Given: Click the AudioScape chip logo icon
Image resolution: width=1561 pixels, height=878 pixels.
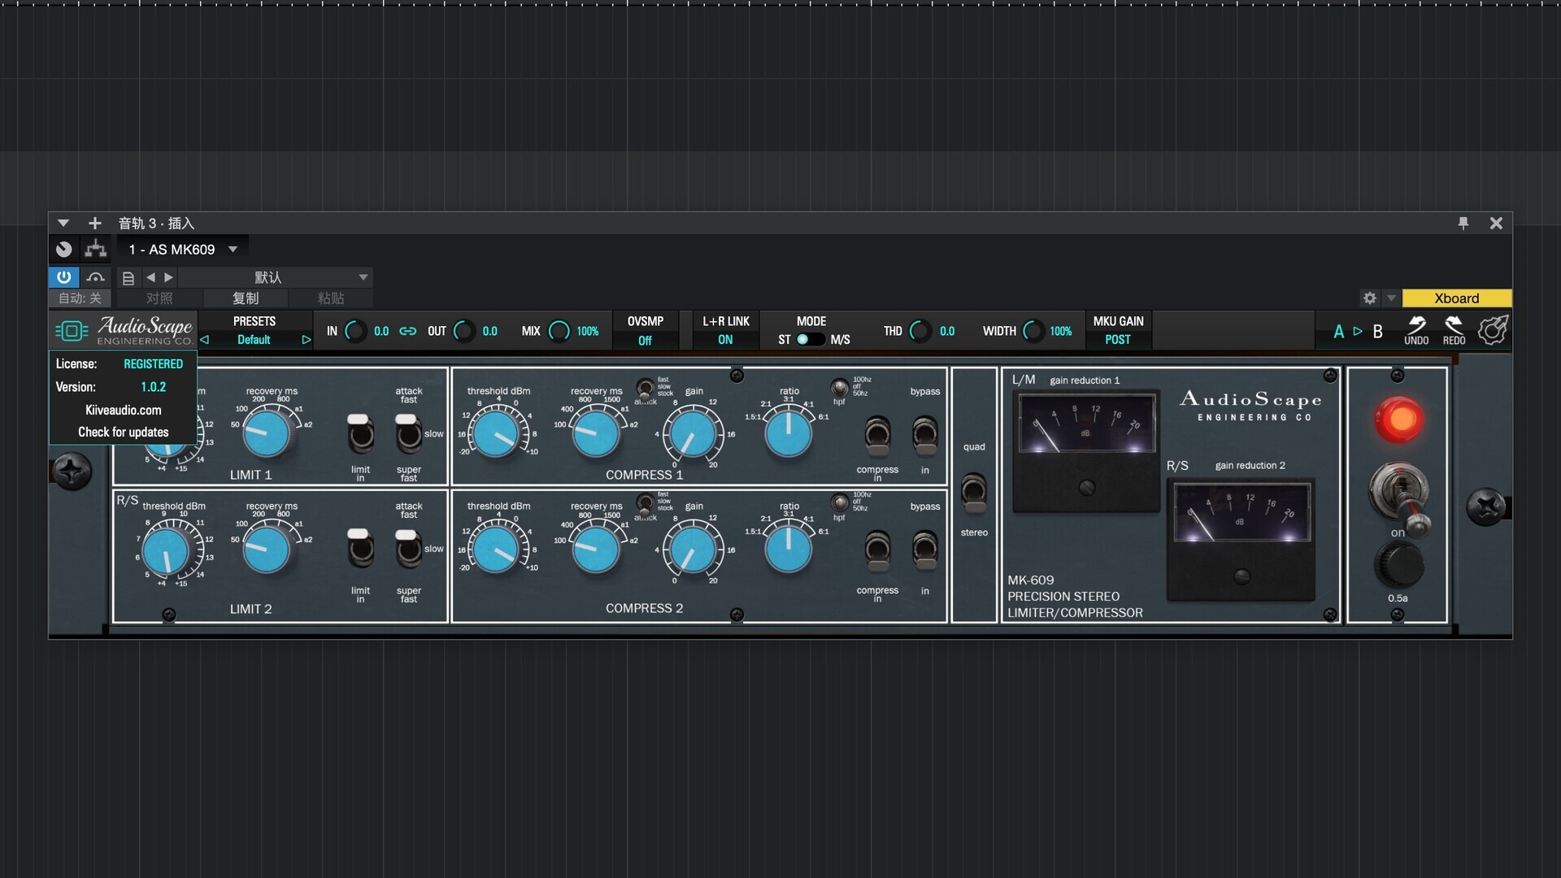Looking at the screenshot, I should pyautogui.click(x=72, y=331).
